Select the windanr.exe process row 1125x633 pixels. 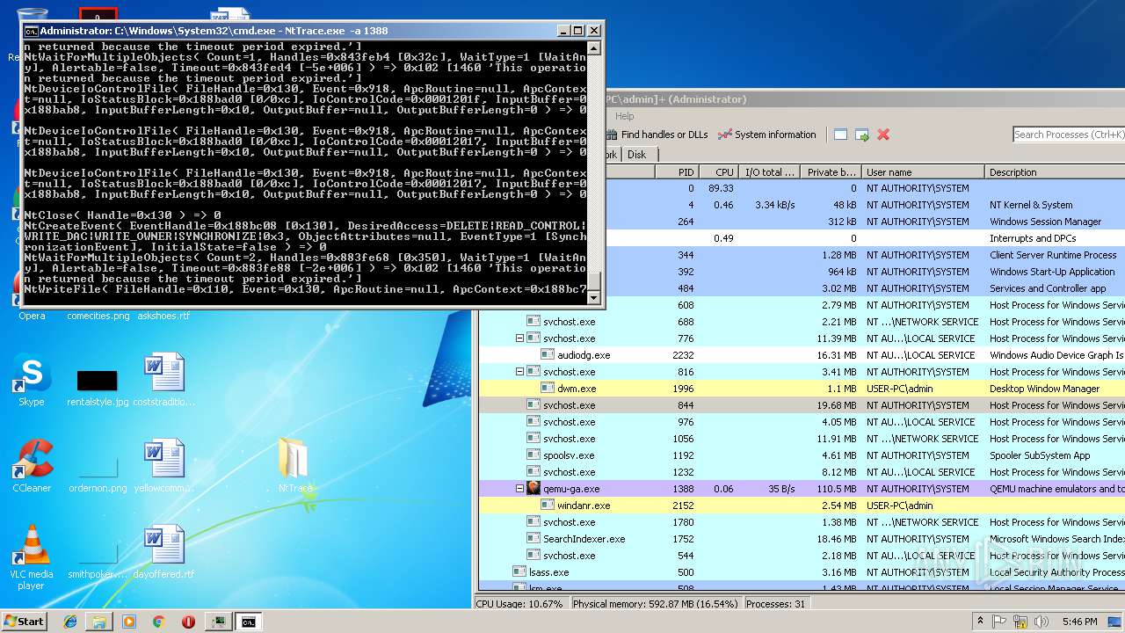(x=802, y=506)
